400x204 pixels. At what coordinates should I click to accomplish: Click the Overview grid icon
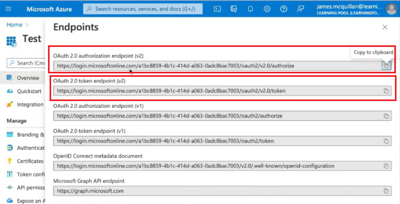10,78
